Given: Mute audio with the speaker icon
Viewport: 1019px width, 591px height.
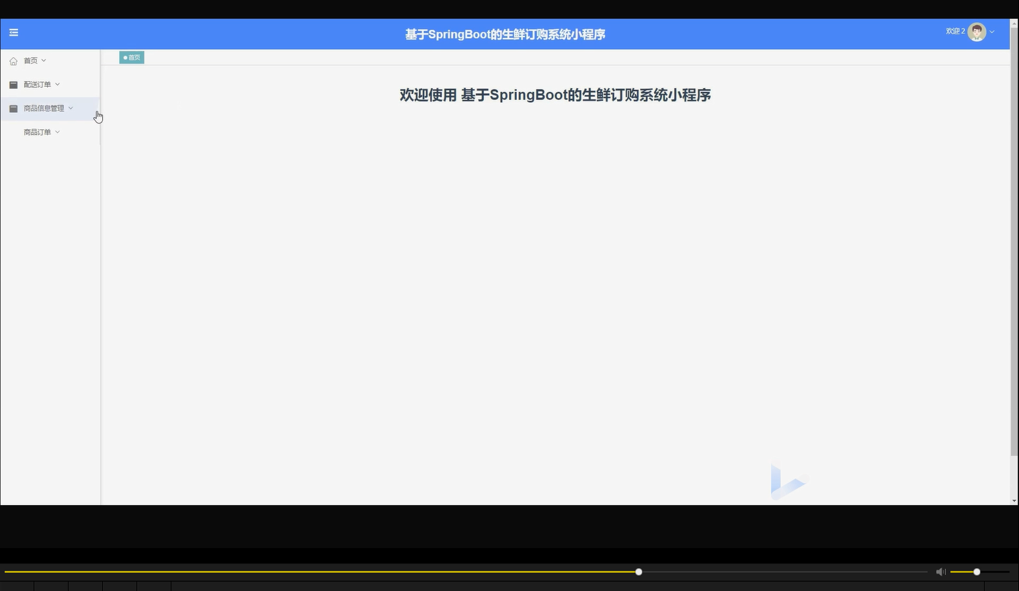Looking at the screenshot, I should point(941,572).
